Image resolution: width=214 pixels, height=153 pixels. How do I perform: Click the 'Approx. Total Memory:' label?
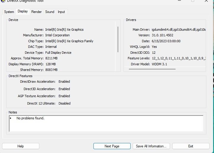(27, 58)
